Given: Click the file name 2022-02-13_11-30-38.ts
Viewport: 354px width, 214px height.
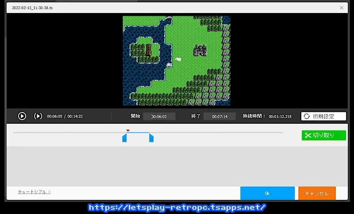Looking at the screenshot, I should (x=32, y=8).
